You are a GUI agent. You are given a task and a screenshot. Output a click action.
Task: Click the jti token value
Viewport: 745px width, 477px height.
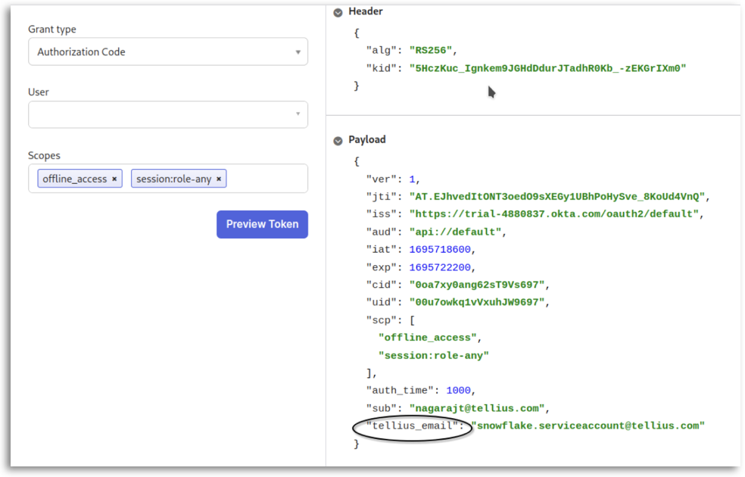(556, 197)
